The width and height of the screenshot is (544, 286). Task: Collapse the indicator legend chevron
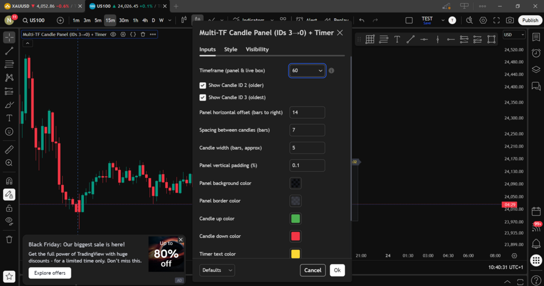(x=28, y=43)
